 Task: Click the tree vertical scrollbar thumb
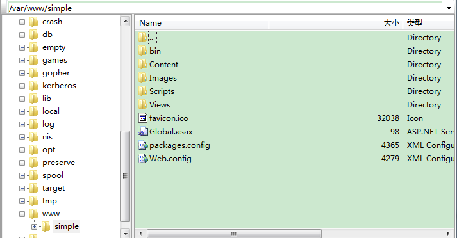(126, 176)
